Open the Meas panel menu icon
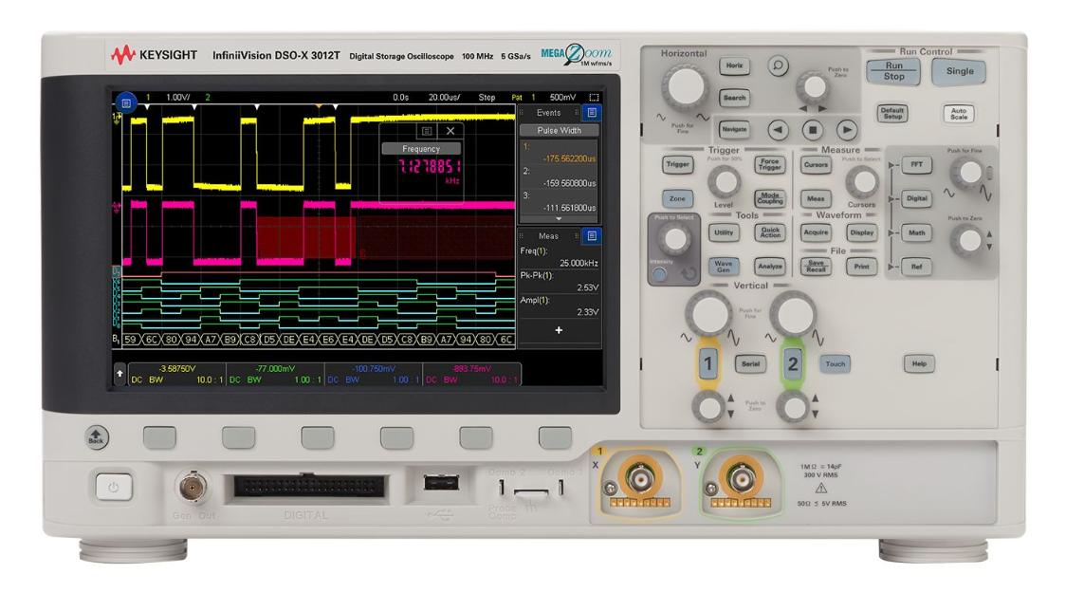This screenshot has height=611, width=1084. click(x=592, y=236)
